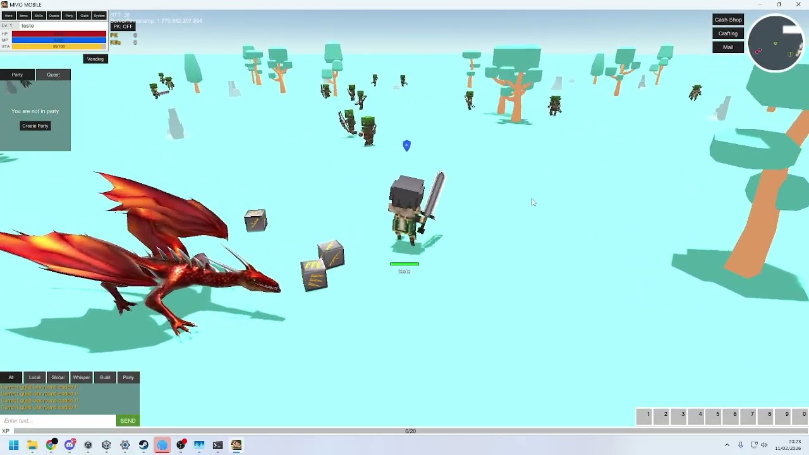Select the Local chat channel tab
809x455 pixels.
[x=34, y=377]
